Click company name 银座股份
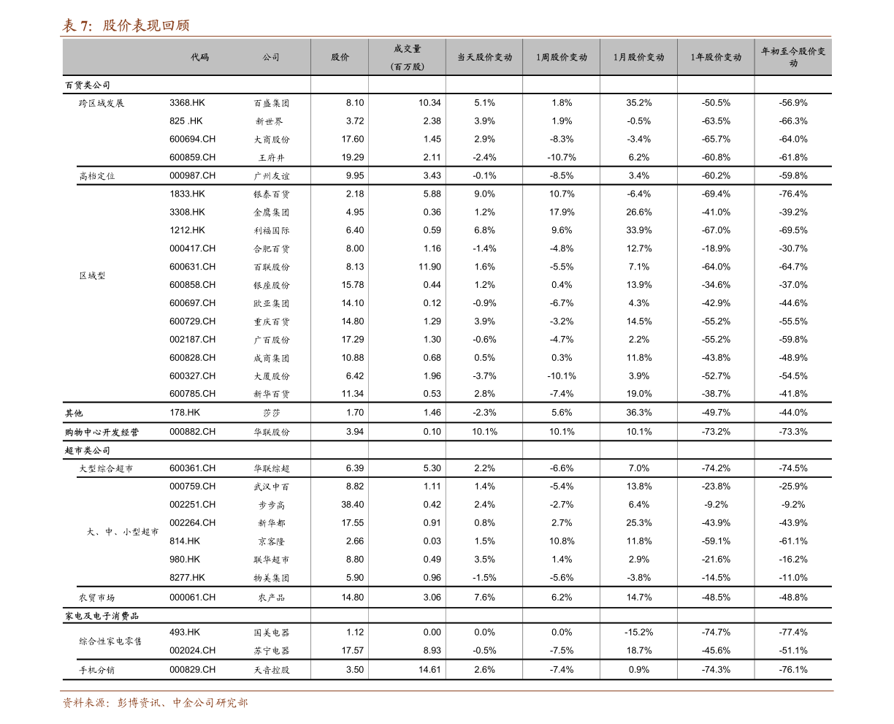Image resolution: width=894 pixels, height=724 pixels. 271,286
